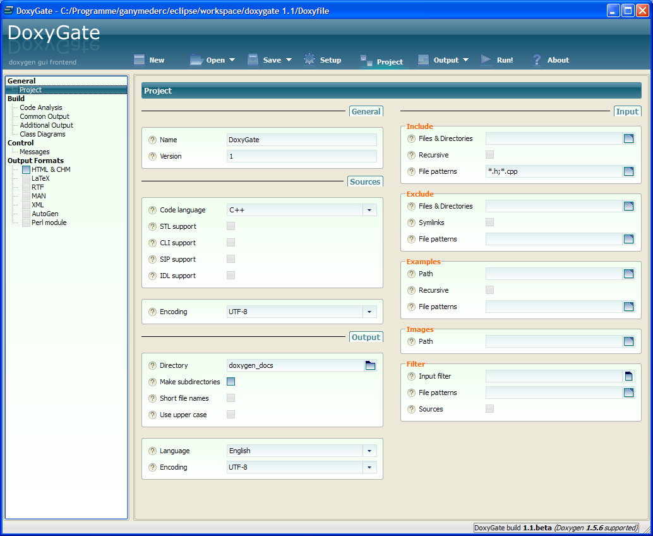Click the Version input field
The height and width of the screenshot is (536, 653).
point(301,156)
